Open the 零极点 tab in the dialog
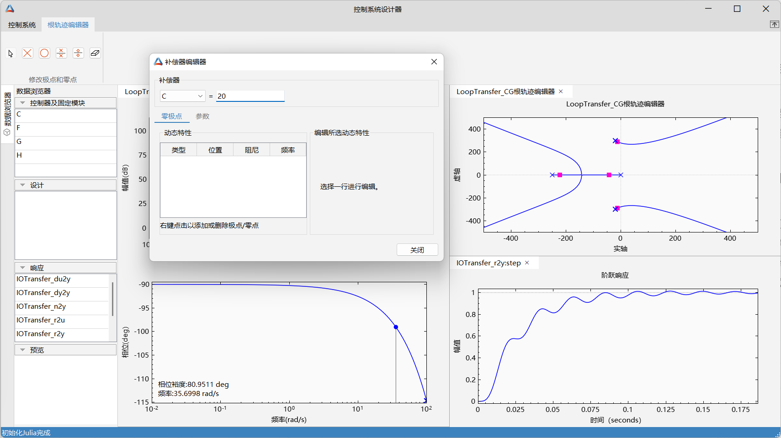Image resolution: width=781 pixels, height=438 pixels. pos(172,116)
